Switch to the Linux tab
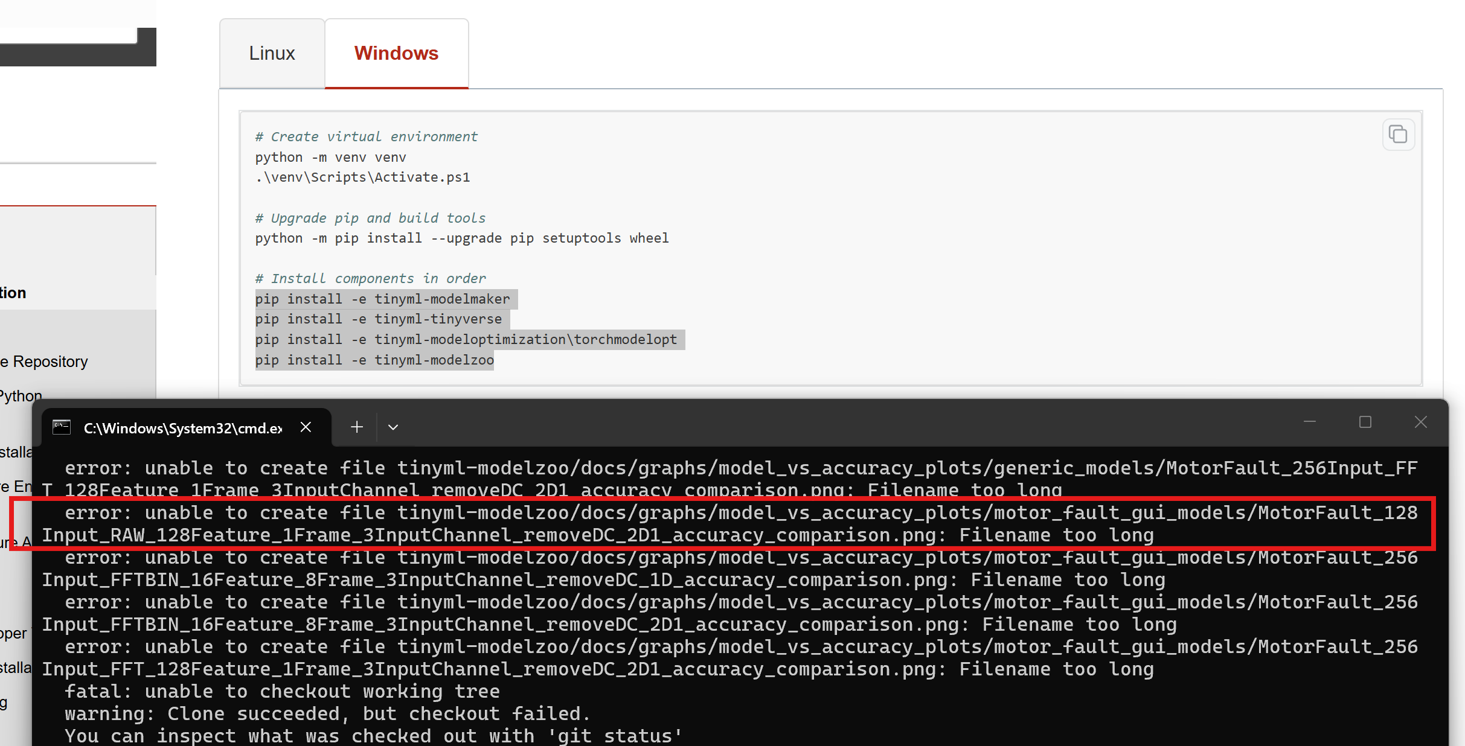The width and height of the screenshot is (1465, 746). point(272,53)
